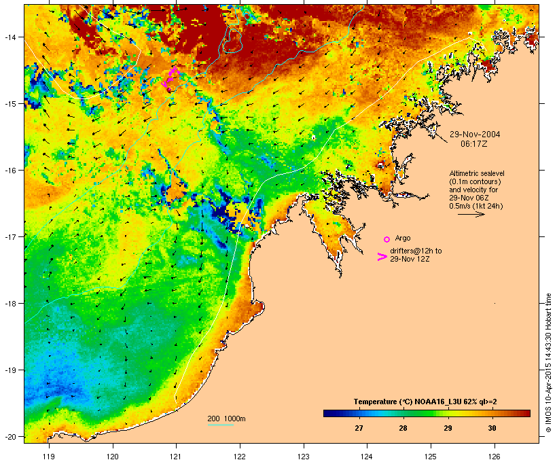Click the latitude label -16
Image resolution: width=557 pixels, height=462 pixels.
point(10,171)
